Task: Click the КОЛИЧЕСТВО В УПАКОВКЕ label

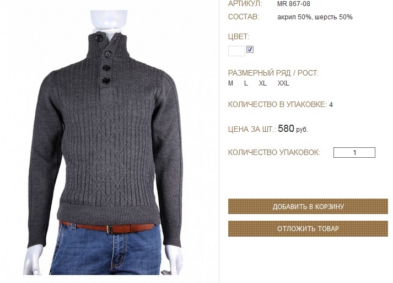Action: point(277,104)
